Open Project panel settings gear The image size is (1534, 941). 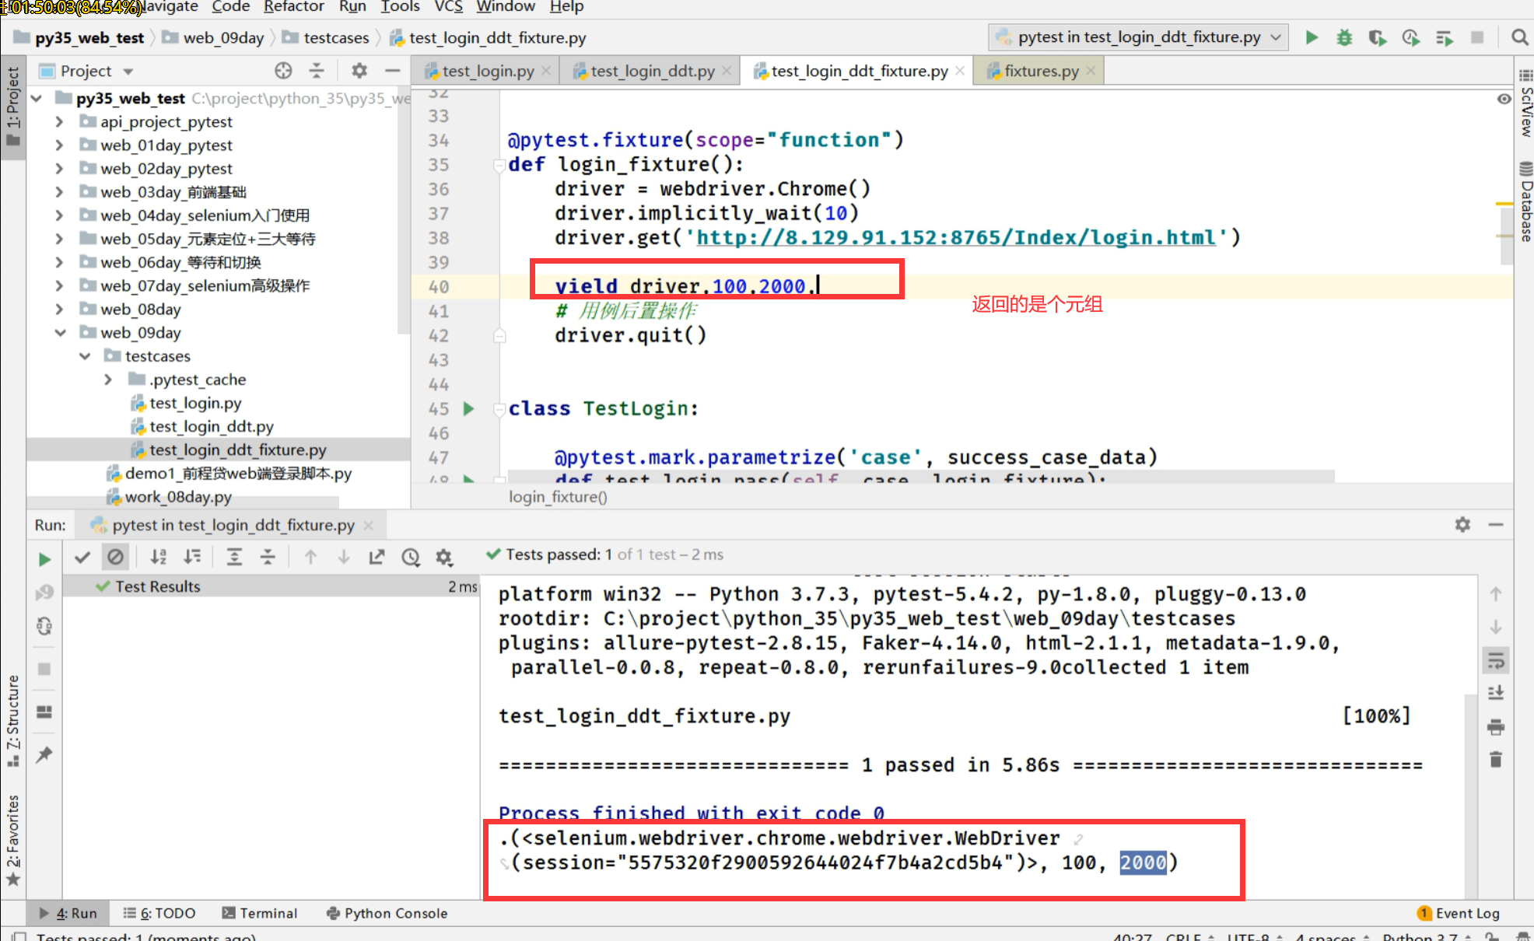359,71
